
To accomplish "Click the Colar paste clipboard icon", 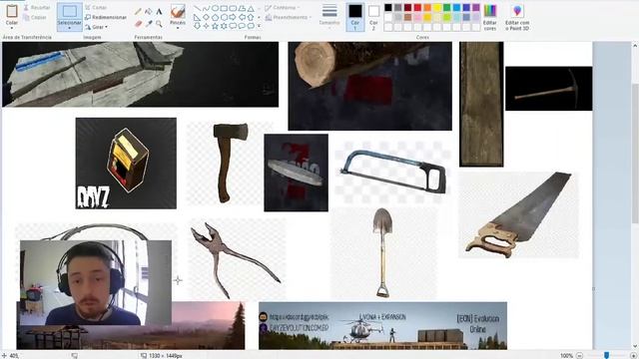I will (12, 11).
